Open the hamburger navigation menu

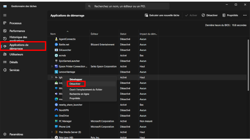[5, 15]
